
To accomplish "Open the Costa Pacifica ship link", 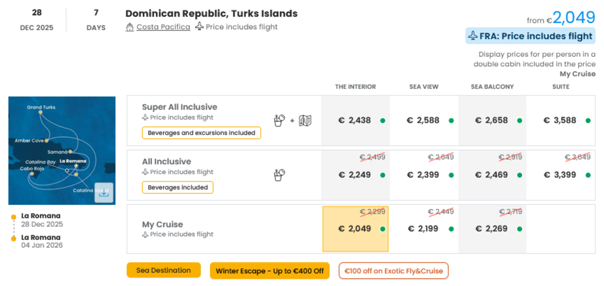I will [x=163, y=27].
